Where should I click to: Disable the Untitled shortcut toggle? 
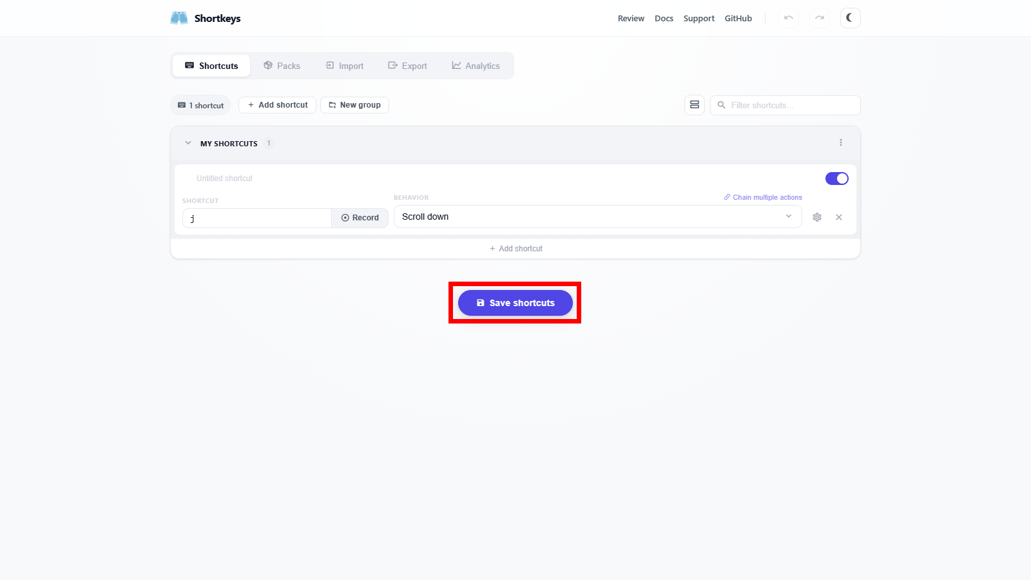click(x=836, y=179)
